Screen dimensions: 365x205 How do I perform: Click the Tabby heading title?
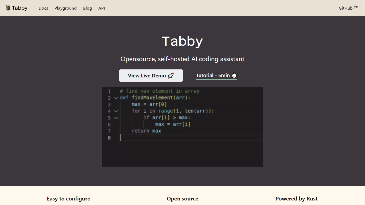[x=183, y=41]
